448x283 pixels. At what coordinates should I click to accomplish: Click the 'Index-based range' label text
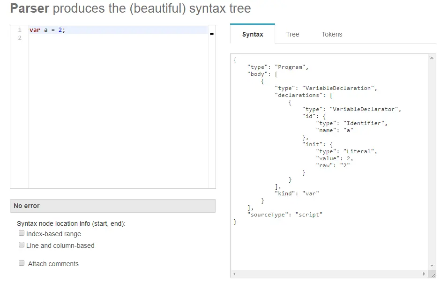pos(53,234)
